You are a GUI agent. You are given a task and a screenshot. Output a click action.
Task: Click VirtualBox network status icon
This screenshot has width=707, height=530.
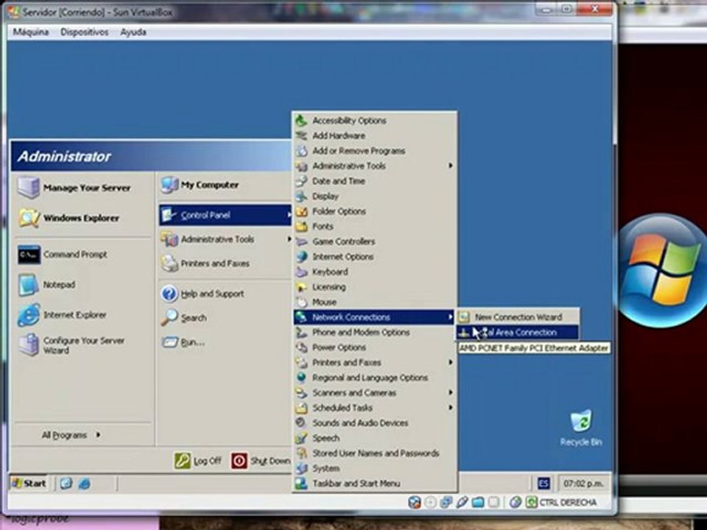coord(446,502)
